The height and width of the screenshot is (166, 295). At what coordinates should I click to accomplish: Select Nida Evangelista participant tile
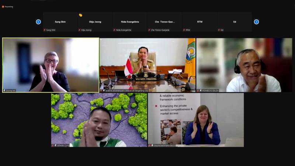[130, 22]
